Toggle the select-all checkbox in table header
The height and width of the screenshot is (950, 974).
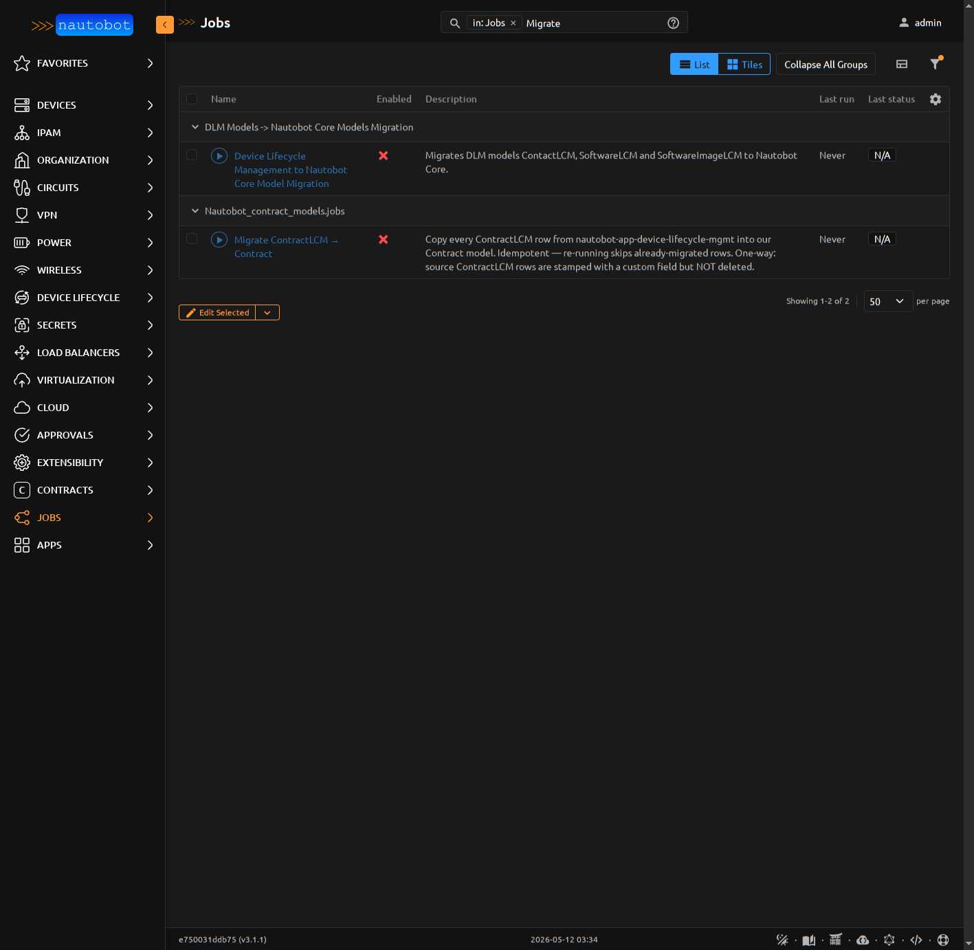click(192, 99)
